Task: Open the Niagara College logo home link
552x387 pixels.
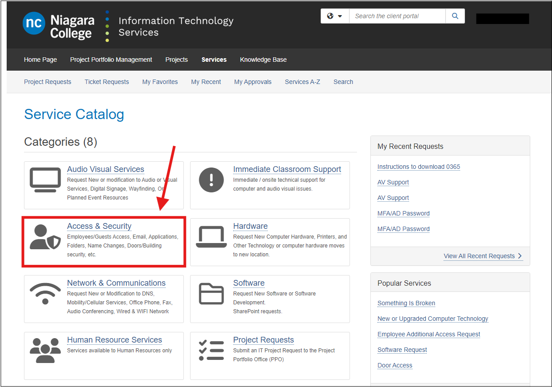Action: click(x=59, y=26)
